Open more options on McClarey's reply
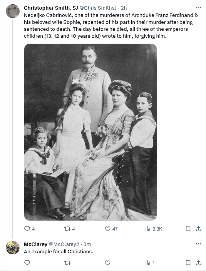This screenshot has height=271, width=206. click(x=198, y=244)
